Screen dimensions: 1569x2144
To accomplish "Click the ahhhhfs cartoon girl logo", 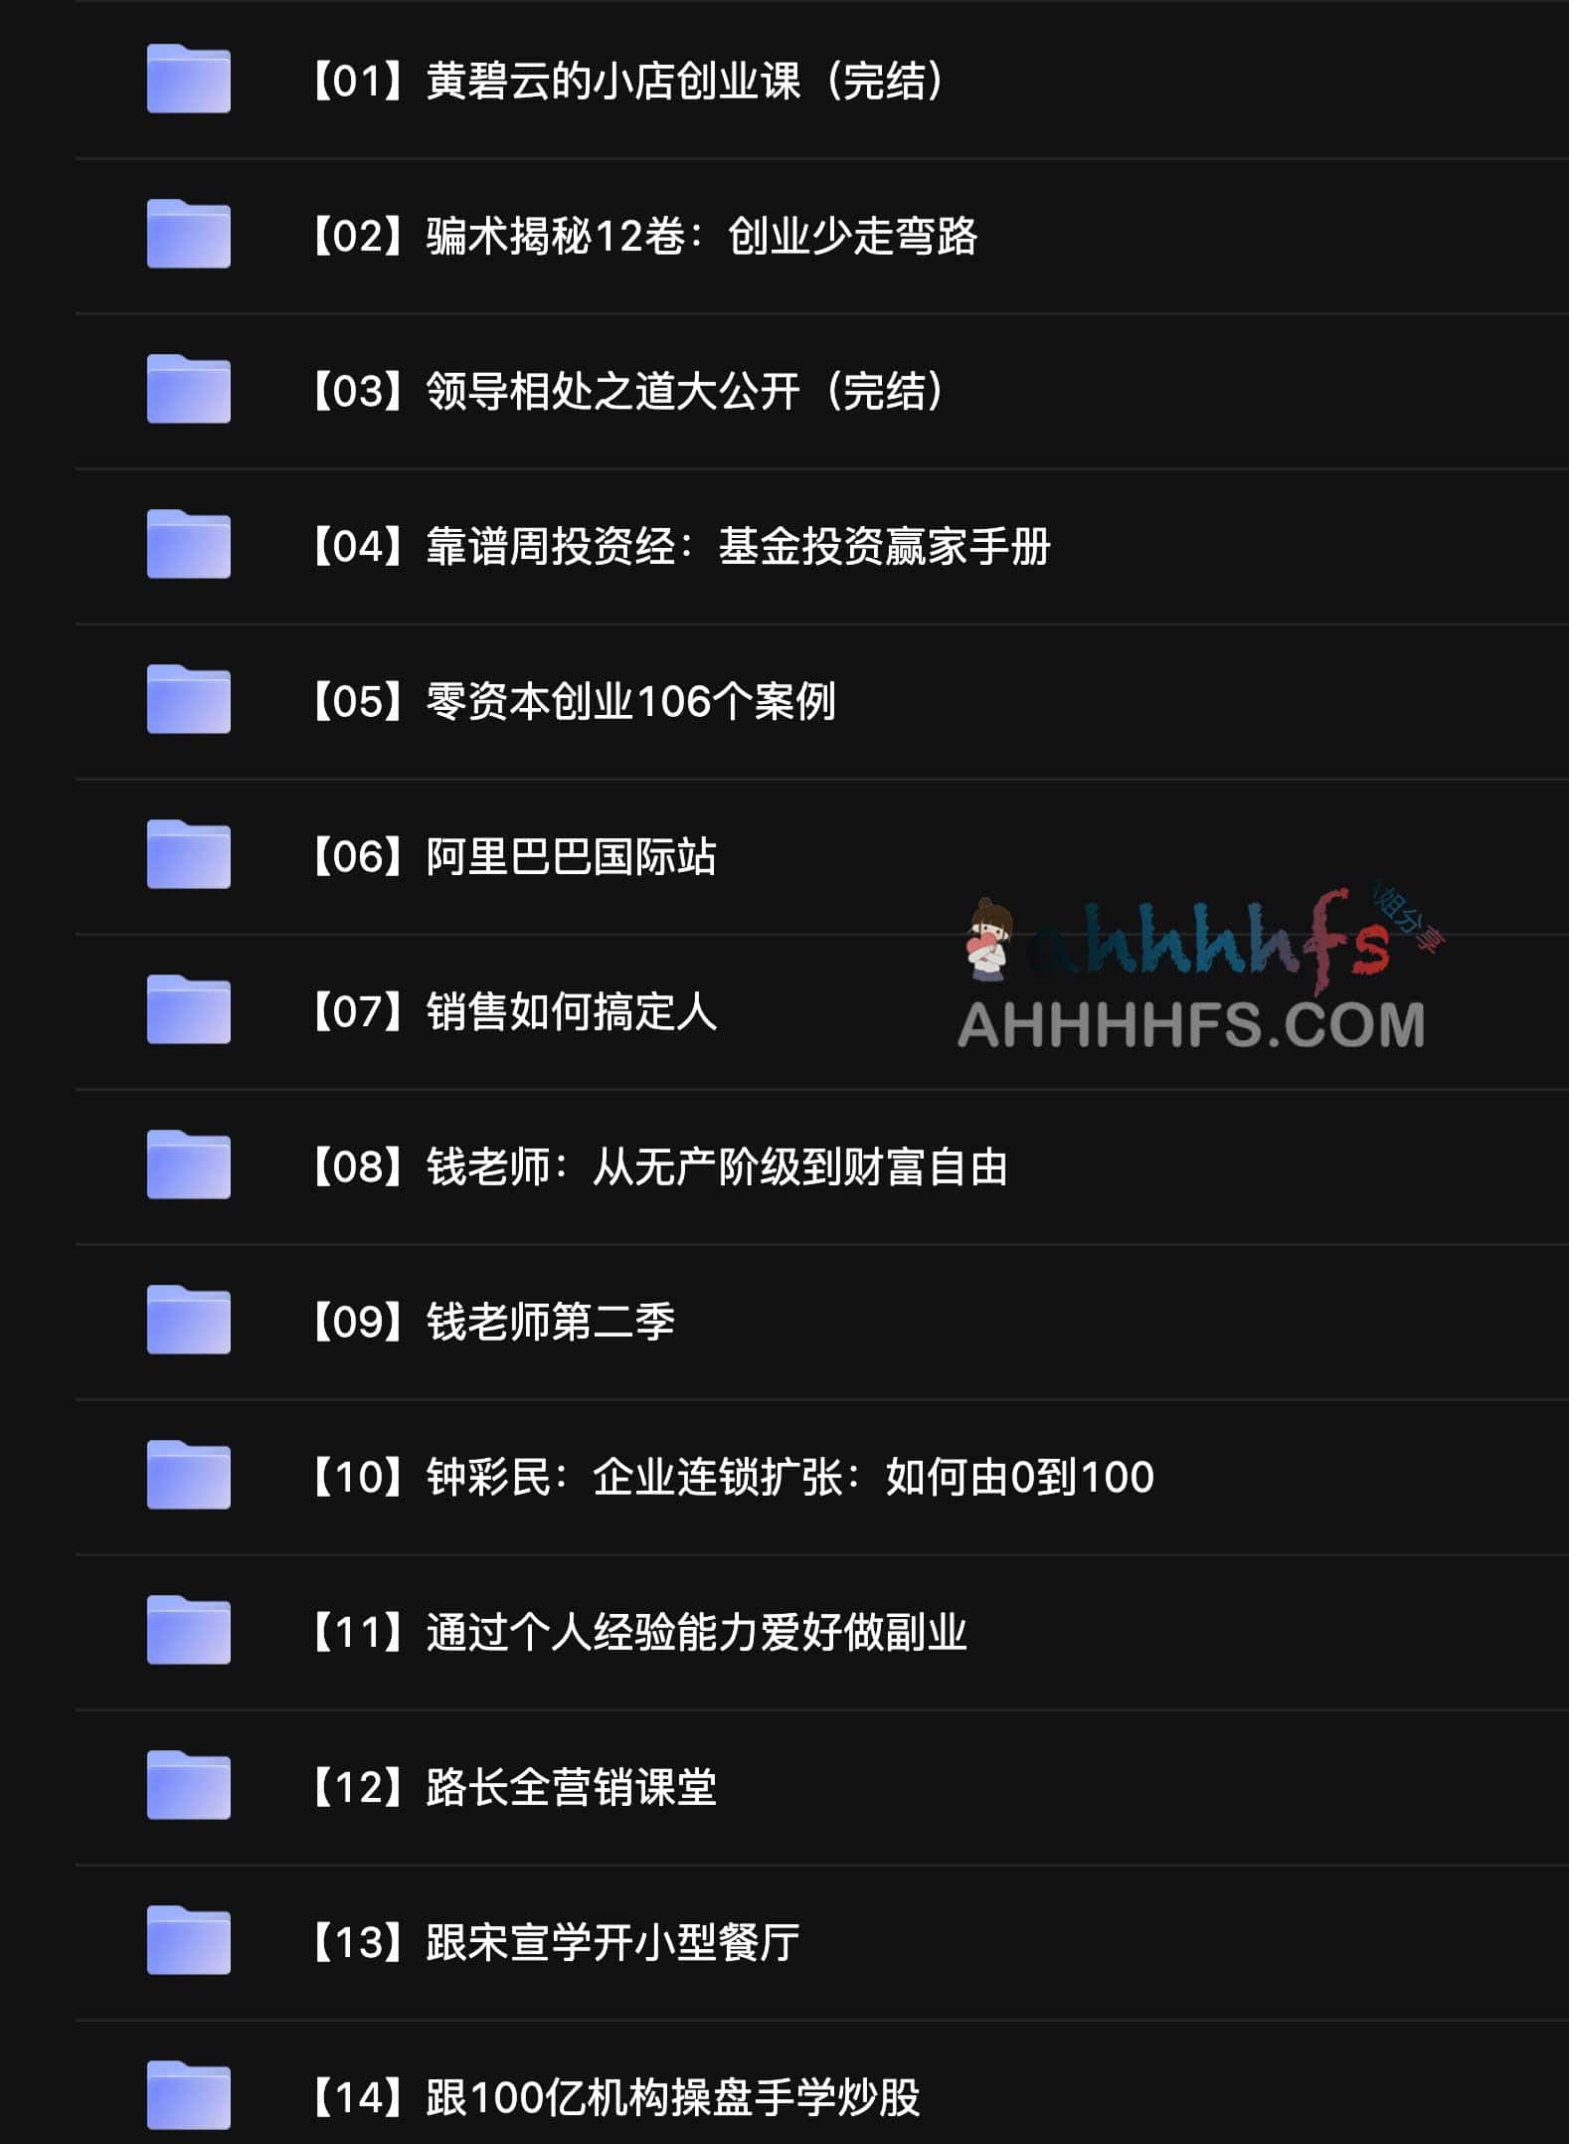I will (x=990, y=938).
